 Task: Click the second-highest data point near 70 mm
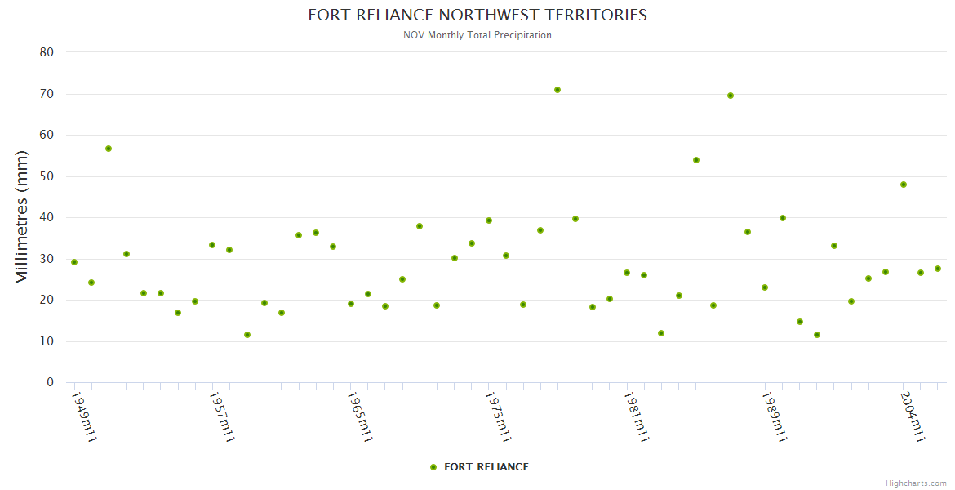pos(731,96)
